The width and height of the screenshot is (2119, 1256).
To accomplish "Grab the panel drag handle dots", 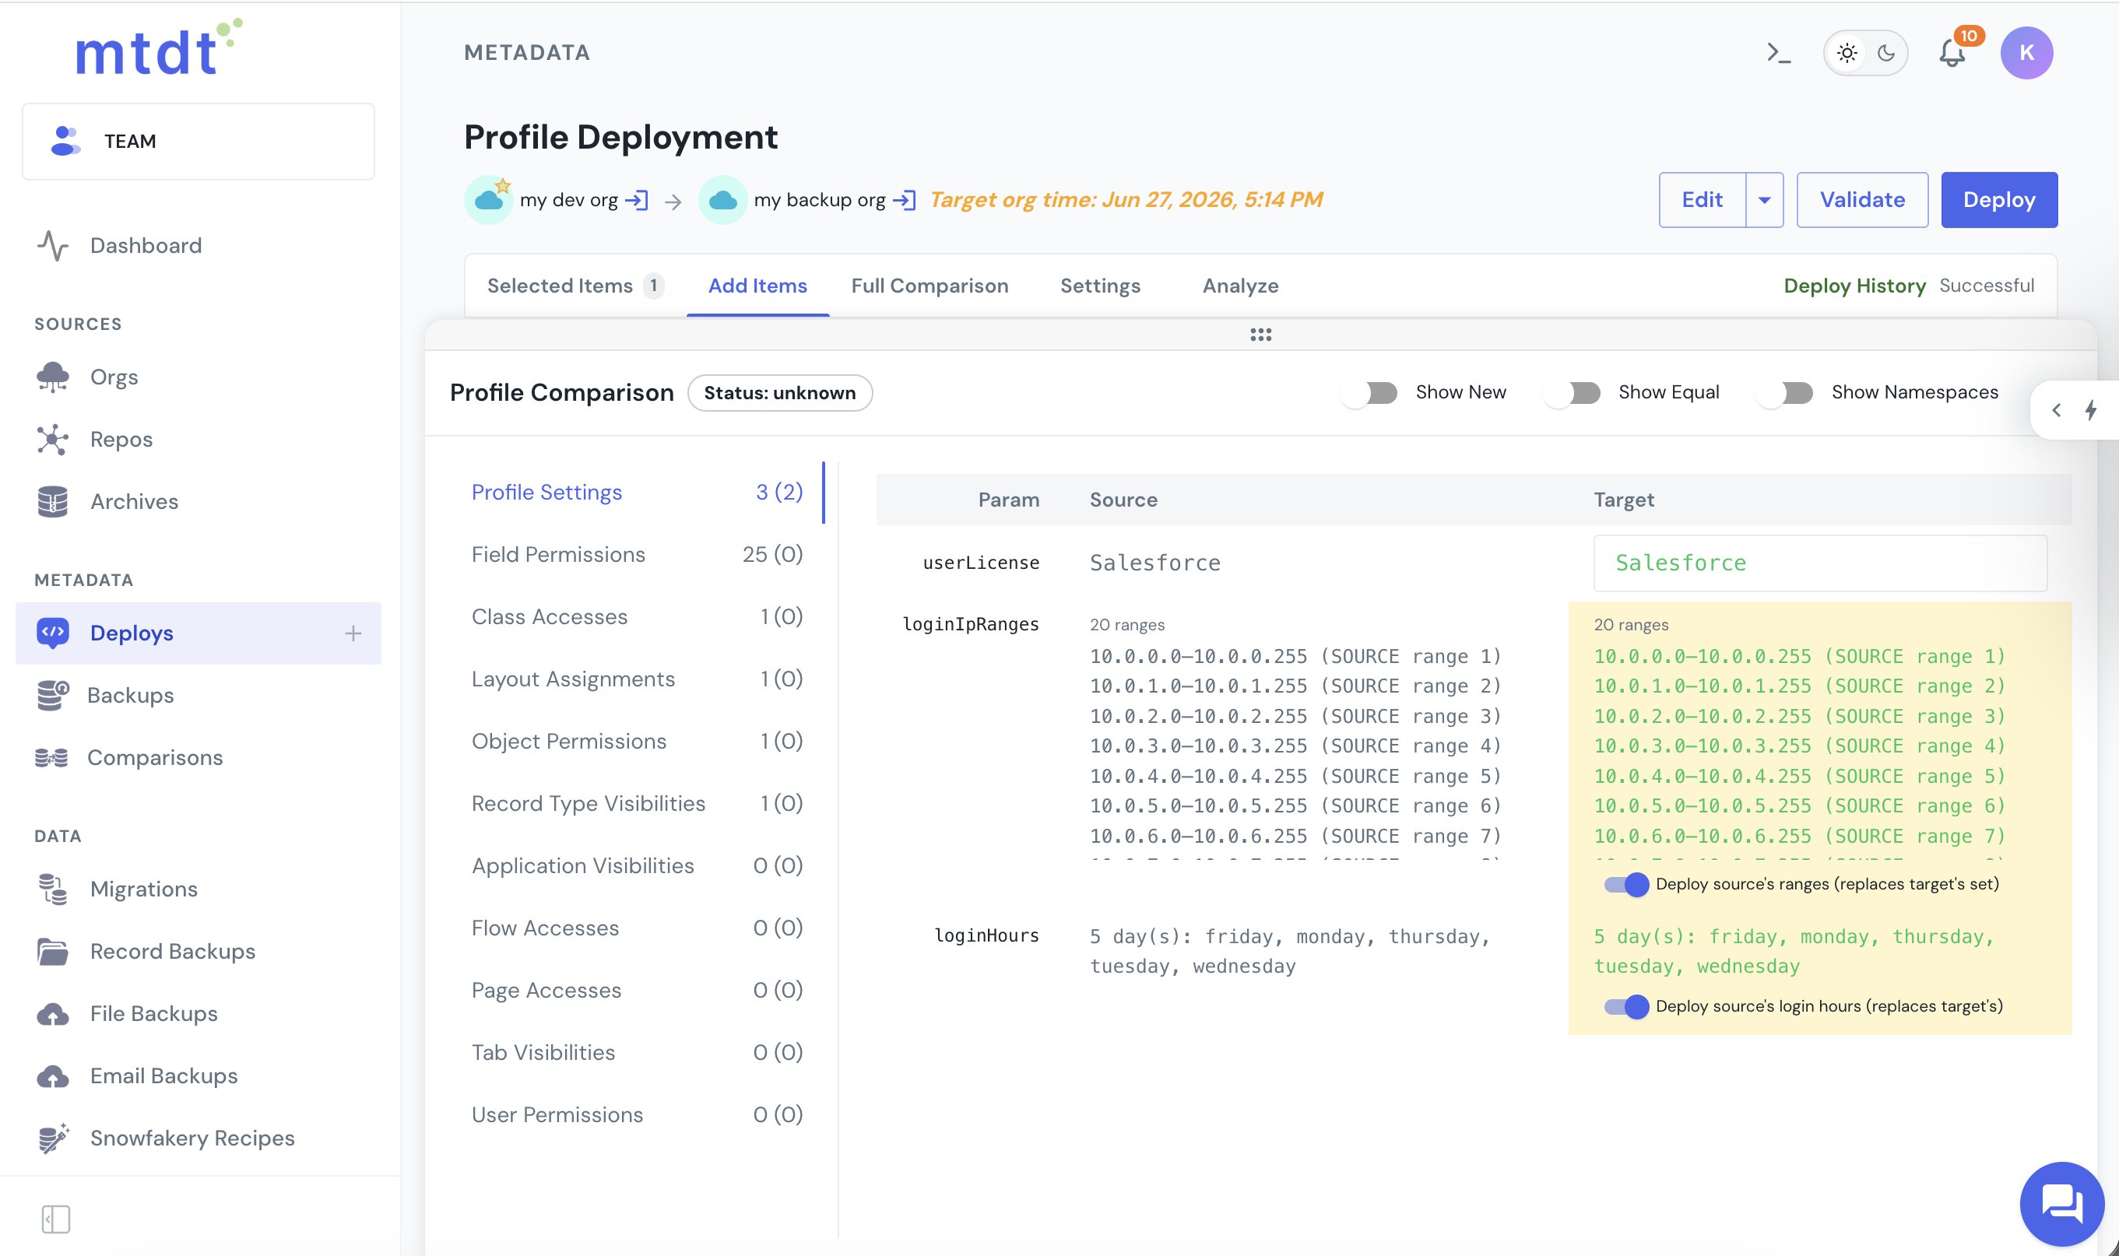I will (1260, 335).
